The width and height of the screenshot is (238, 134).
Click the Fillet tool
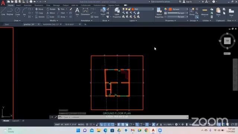(x=61, y=13)
